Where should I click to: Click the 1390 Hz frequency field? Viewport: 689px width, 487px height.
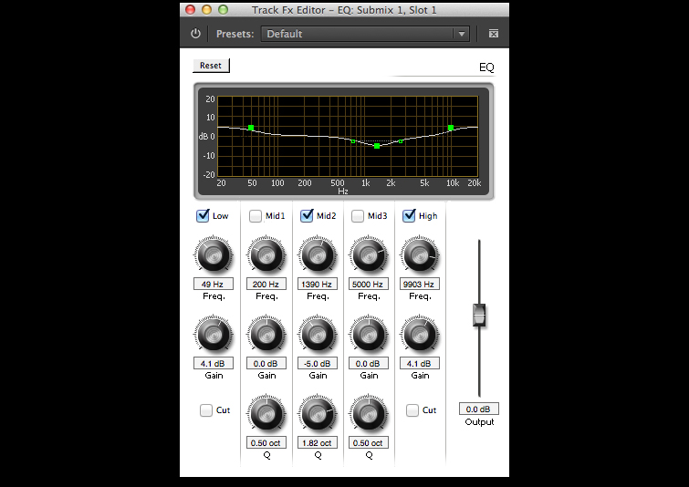point(317,285)
